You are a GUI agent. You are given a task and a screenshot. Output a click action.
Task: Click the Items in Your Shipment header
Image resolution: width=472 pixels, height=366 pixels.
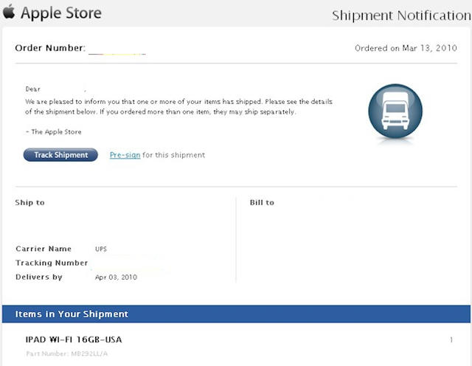(72, 314)
